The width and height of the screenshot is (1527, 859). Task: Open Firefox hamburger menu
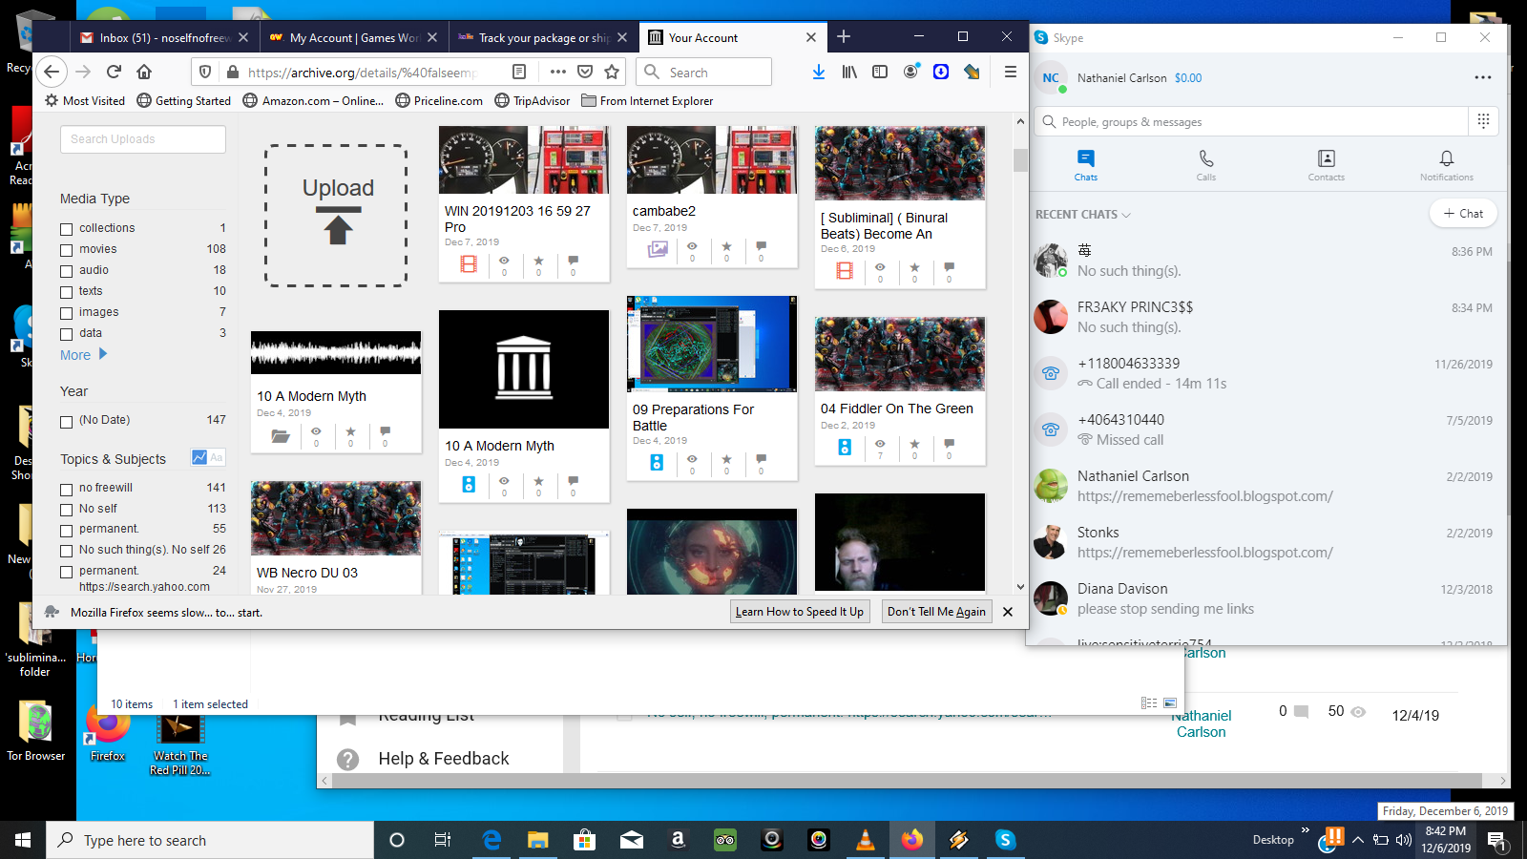pyautogui.click(x=1010, y=72)
